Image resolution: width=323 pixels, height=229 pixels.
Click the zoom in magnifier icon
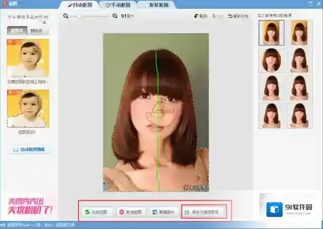(x=114, y=16)
